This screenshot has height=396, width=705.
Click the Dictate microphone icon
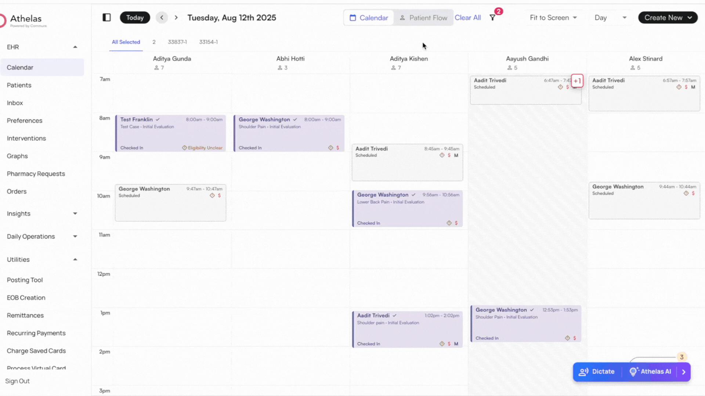pos(584,371)
